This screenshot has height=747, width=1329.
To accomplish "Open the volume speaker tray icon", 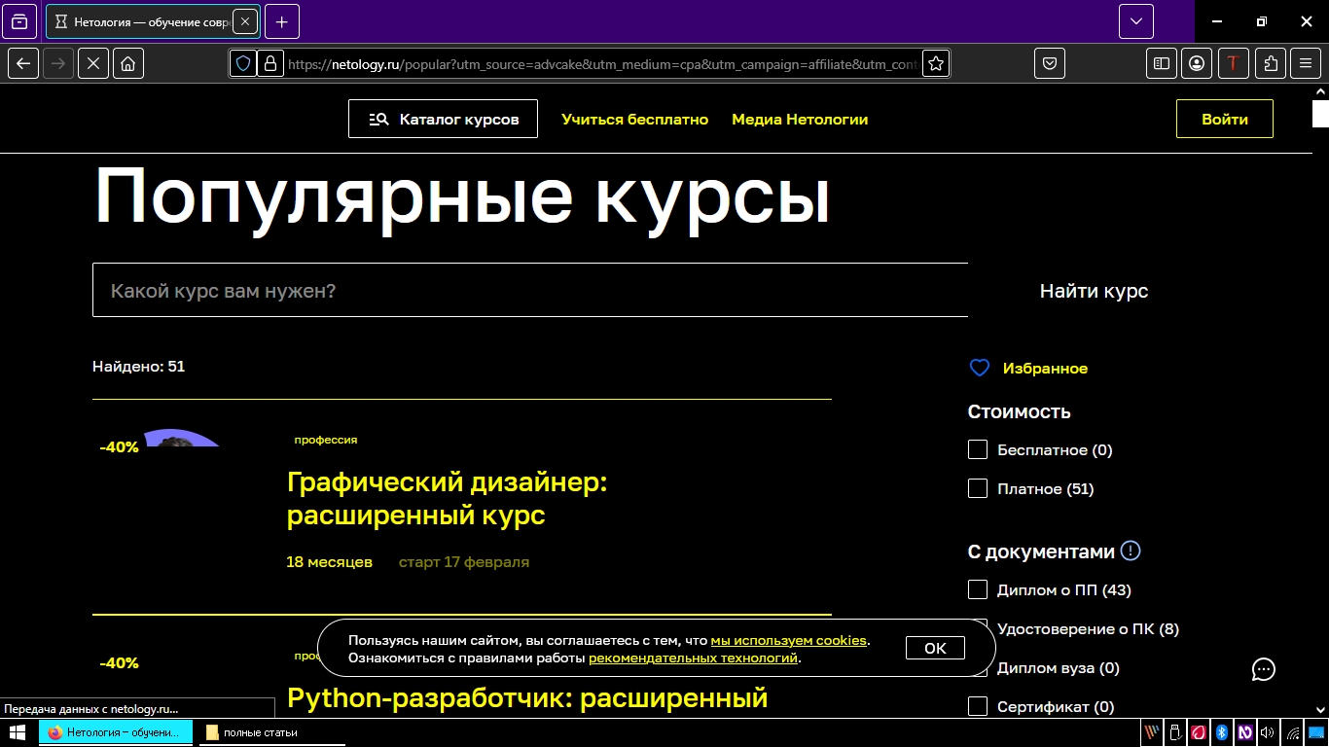I will coord(1268,732).
